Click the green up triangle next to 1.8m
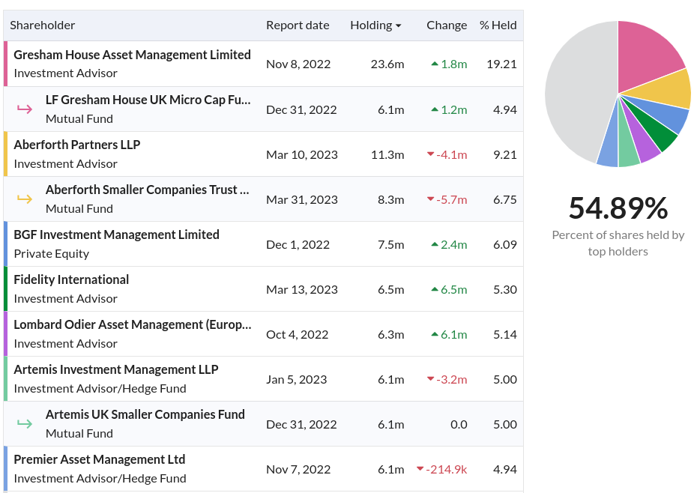The image size is (700, 493). (435, 64)
